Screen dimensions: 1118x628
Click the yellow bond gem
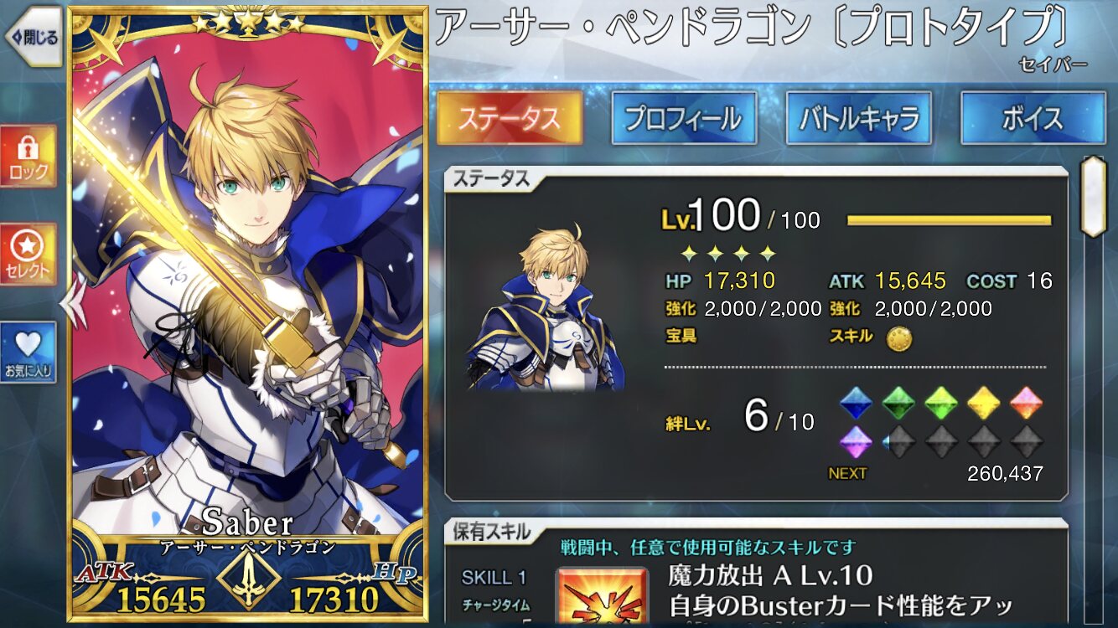coord(984,403)
